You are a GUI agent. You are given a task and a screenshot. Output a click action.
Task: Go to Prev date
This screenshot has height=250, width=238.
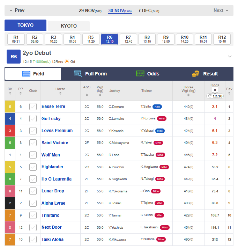pyautogui.click(x=17, y=10)
